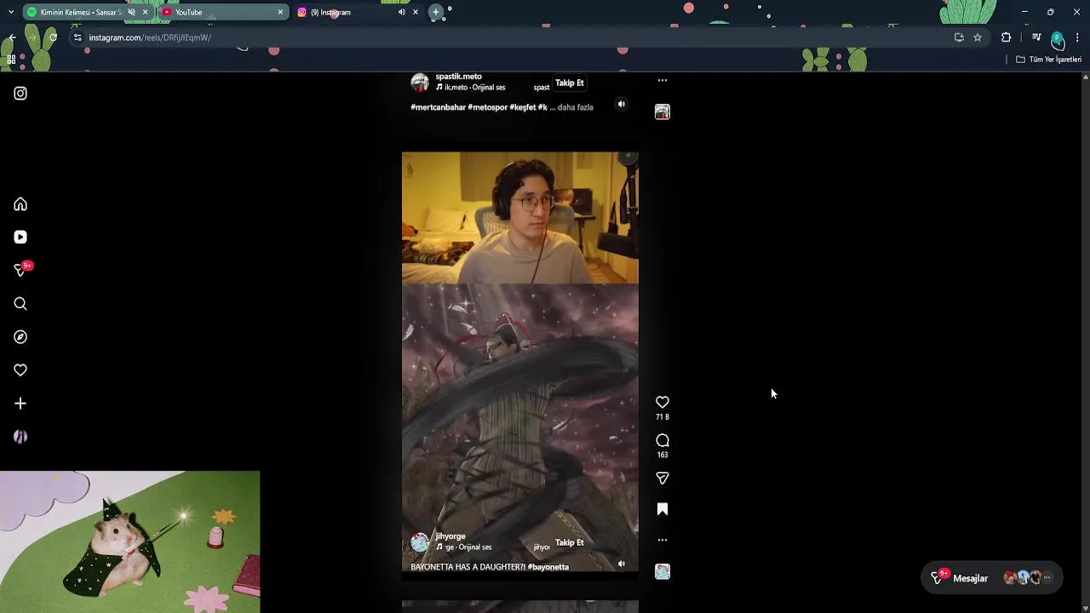This screenshot has height=613, width=1090.
Task: Close the YouTube tab
Action: click(x=280, y=13)
